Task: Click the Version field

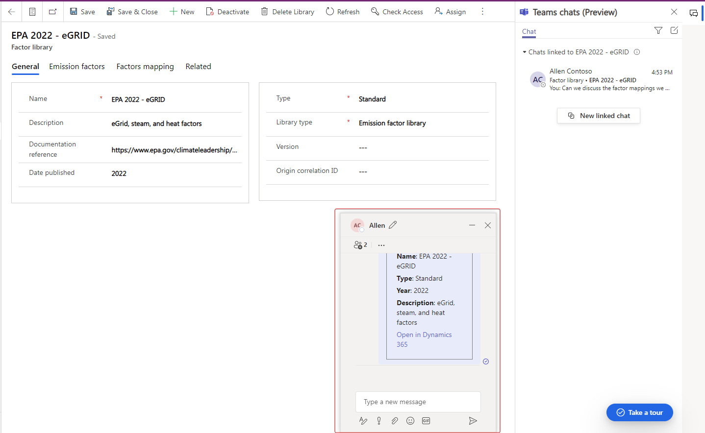Action: [423, 147]
